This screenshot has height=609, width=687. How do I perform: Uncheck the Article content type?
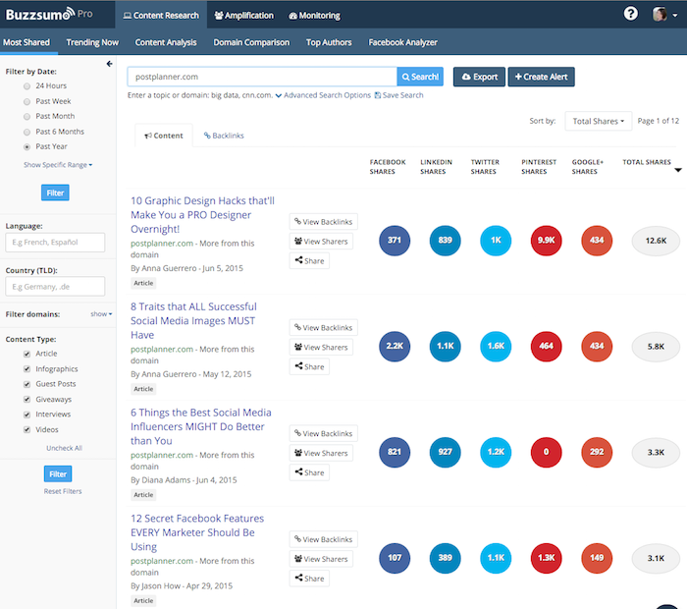(x=27, y=354)
